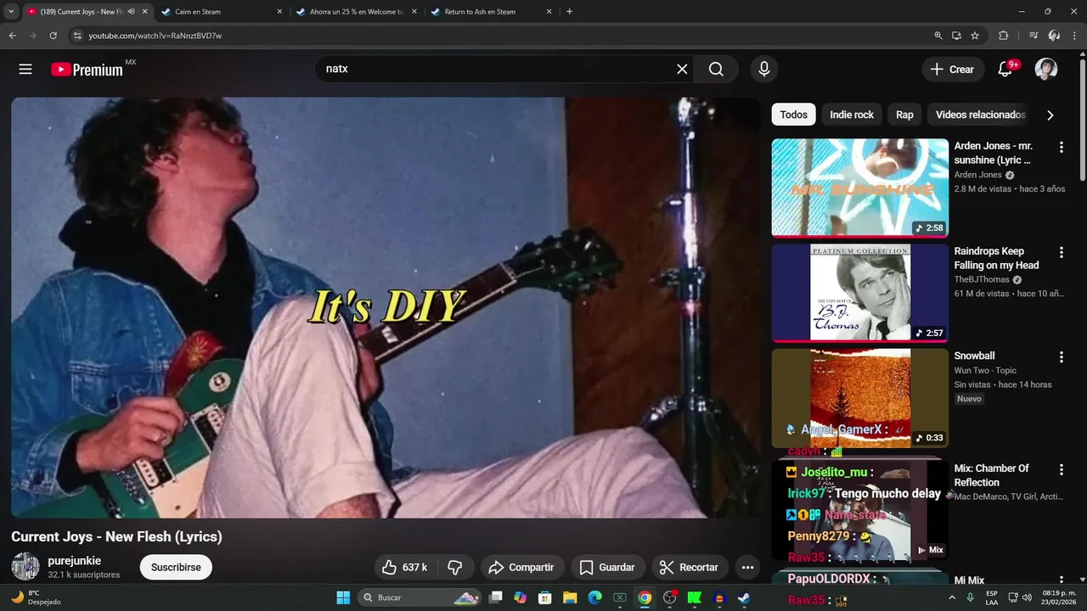Open a new browser tab
Screen dimensions: 1087x611
click(569, 12)
